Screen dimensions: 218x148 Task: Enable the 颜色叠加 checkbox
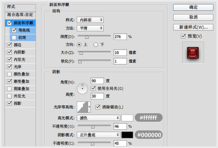click(x=9, y=74)
